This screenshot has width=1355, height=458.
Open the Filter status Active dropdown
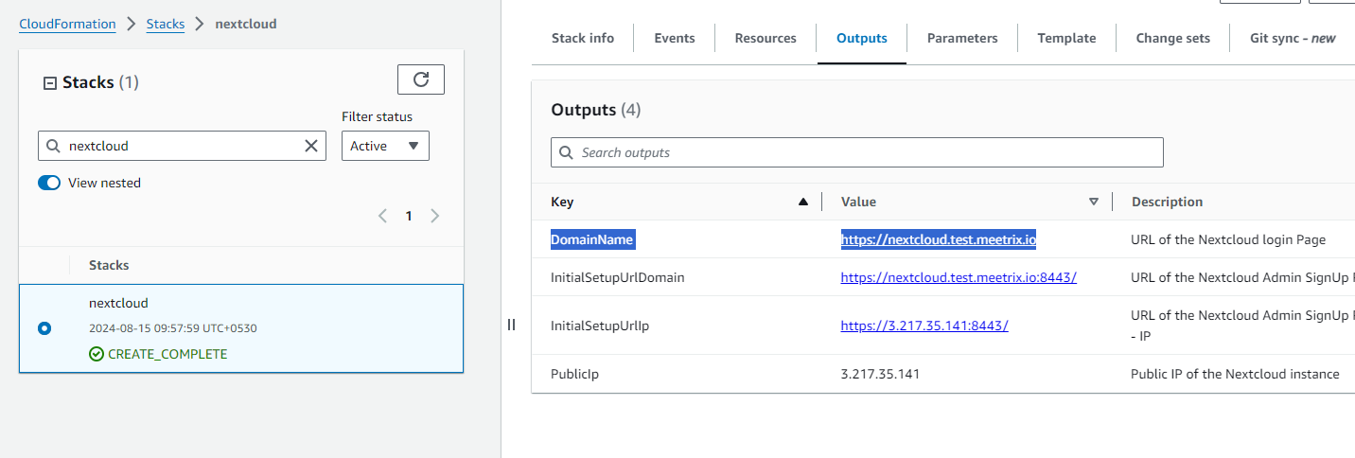click(385, 146)
